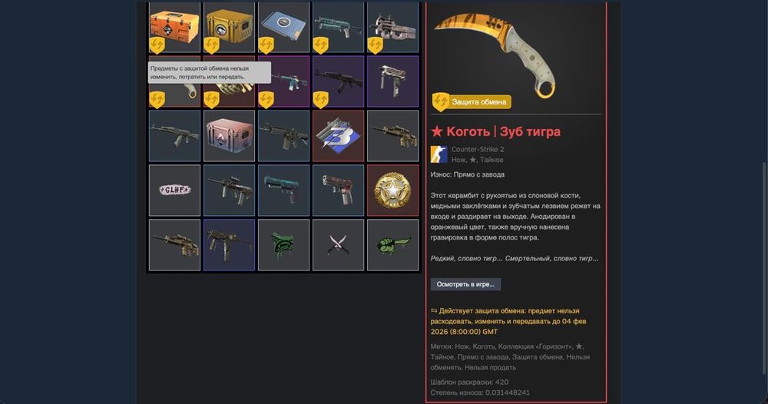Screen dimensions: 768x404
Task: Select the teal pistol skin item
Action: coord(284,190)
